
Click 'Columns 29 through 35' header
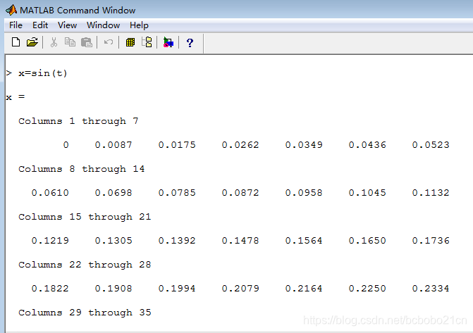85,313
